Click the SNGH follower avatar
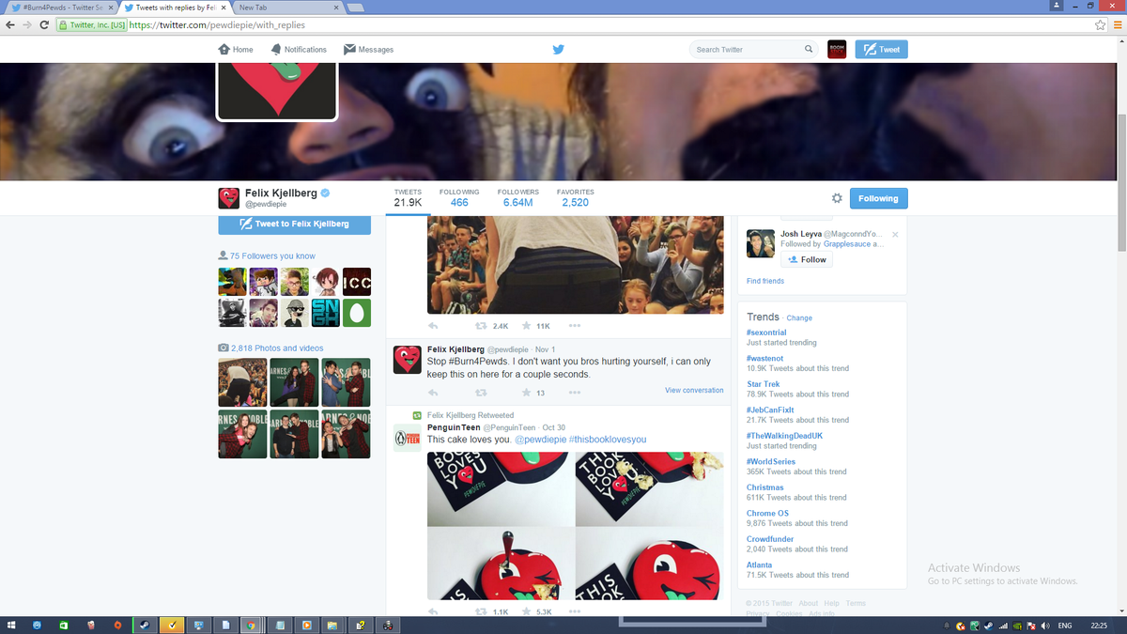 (x=326, y=313)
